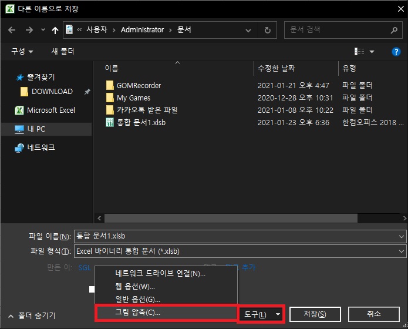Click the Excel icon in title bar
The width and height of the screenshot is (408, 329).
click(x=10, y=9)
